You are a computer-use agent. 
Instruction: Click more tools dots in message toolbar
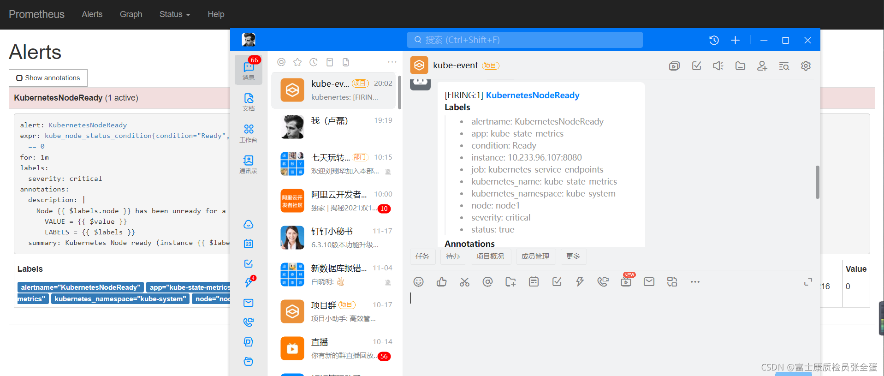point(695,282)
